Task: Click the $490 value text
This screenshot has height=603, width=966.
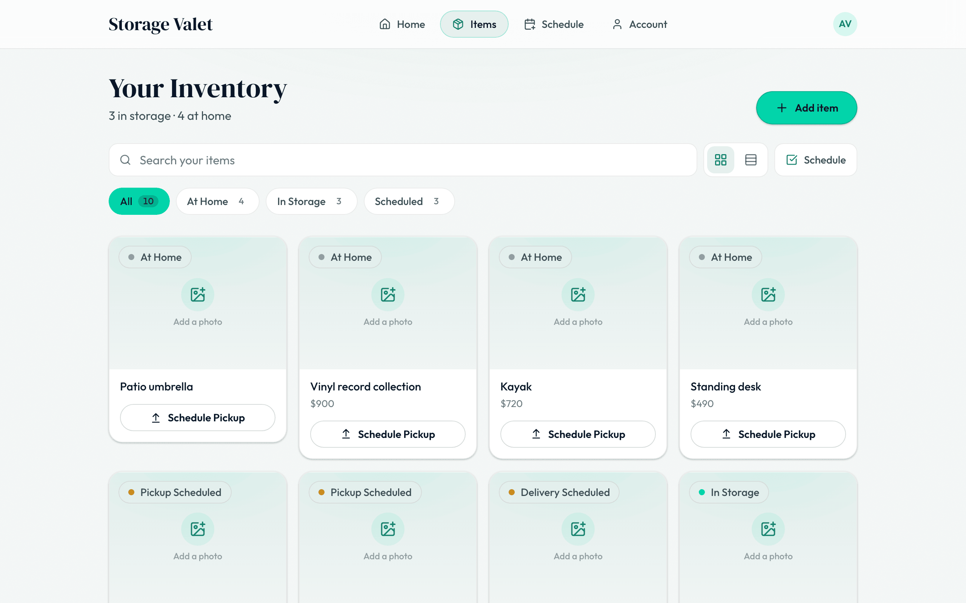Action: click(702, 404)
